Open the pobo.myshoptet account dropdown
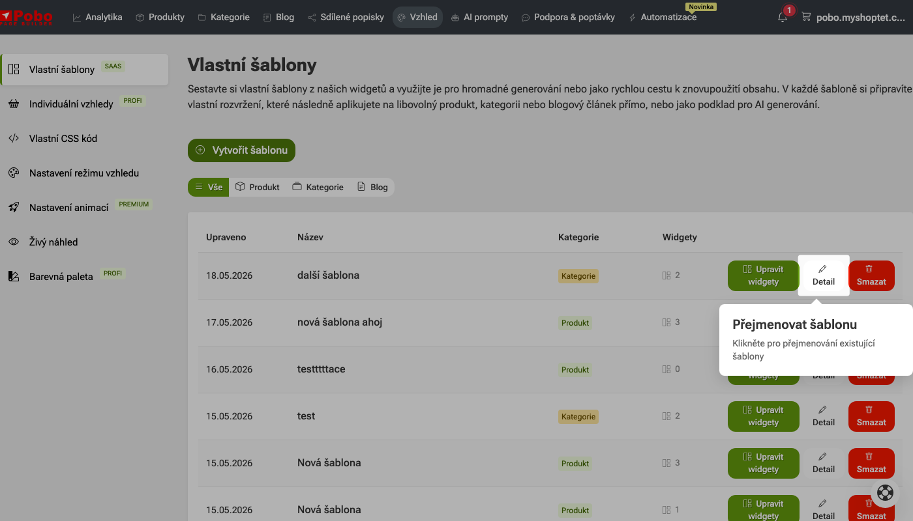The image size is (913, 521). click(x=856, y=18)
